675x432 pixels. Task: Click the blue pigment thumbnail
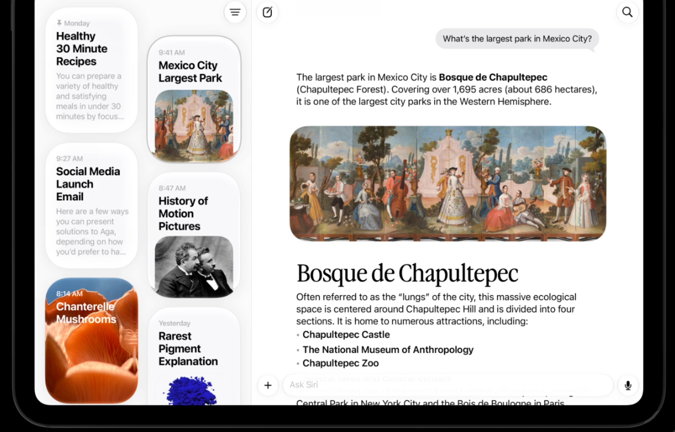(x=190, y=390)
